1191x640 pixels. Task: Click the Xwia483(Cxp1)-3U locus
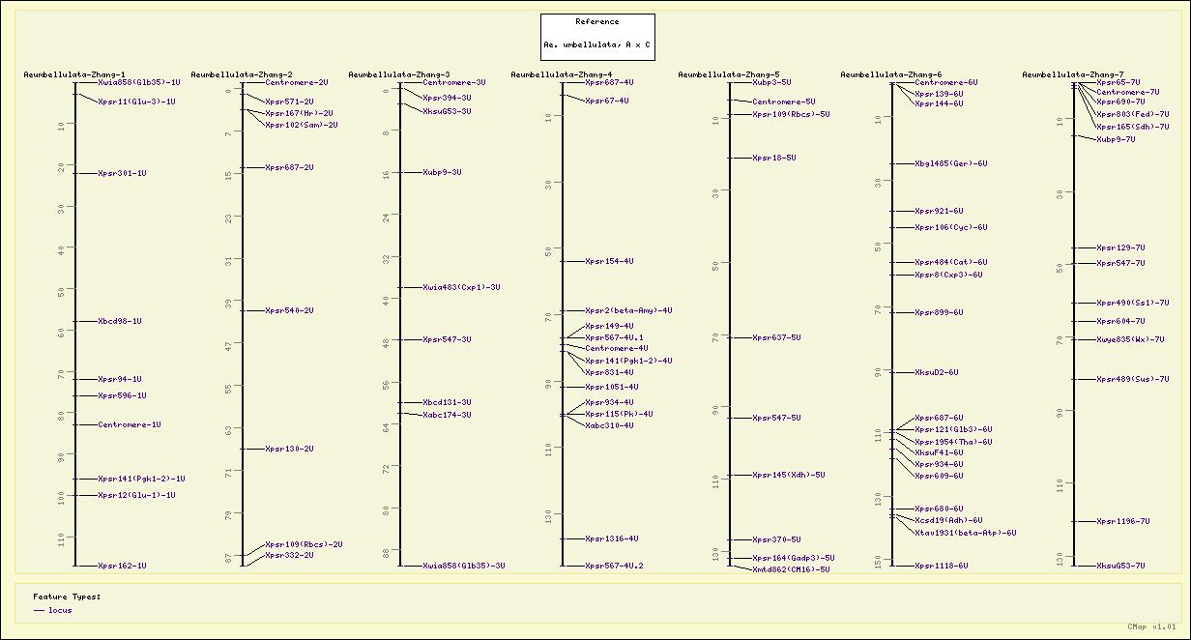pos(461,288)
